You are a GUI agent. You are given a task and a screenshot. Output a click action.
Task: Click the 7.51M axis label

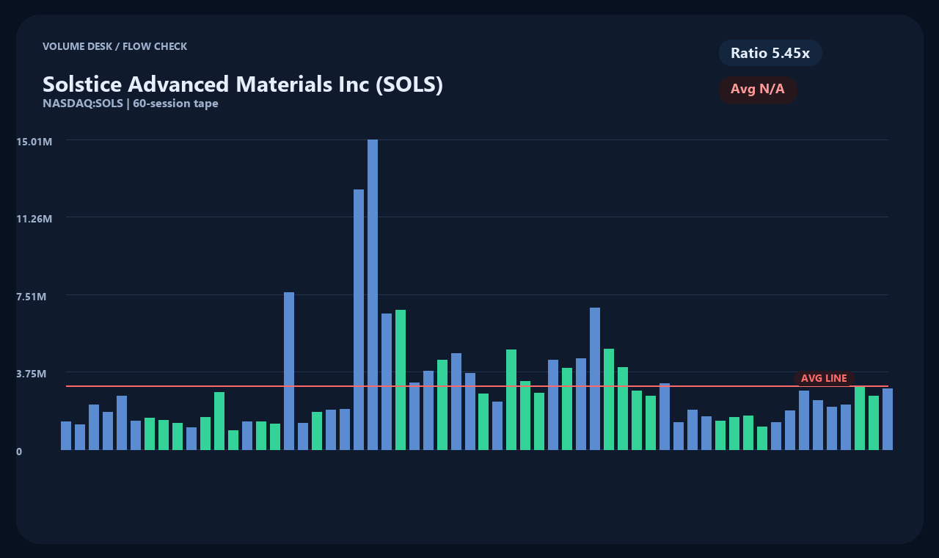click(x=32, y=297)
